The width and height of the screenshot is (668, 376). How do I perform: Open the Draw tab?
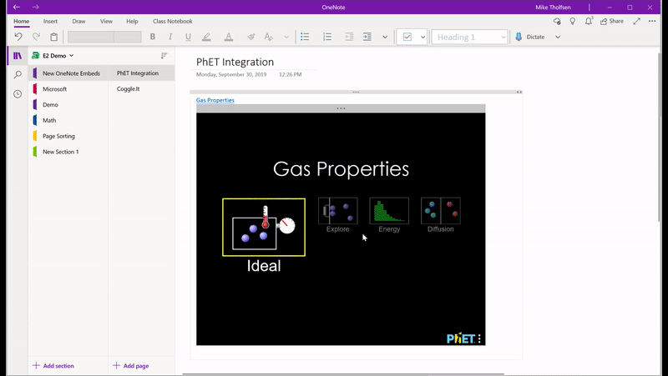[78, 22]
